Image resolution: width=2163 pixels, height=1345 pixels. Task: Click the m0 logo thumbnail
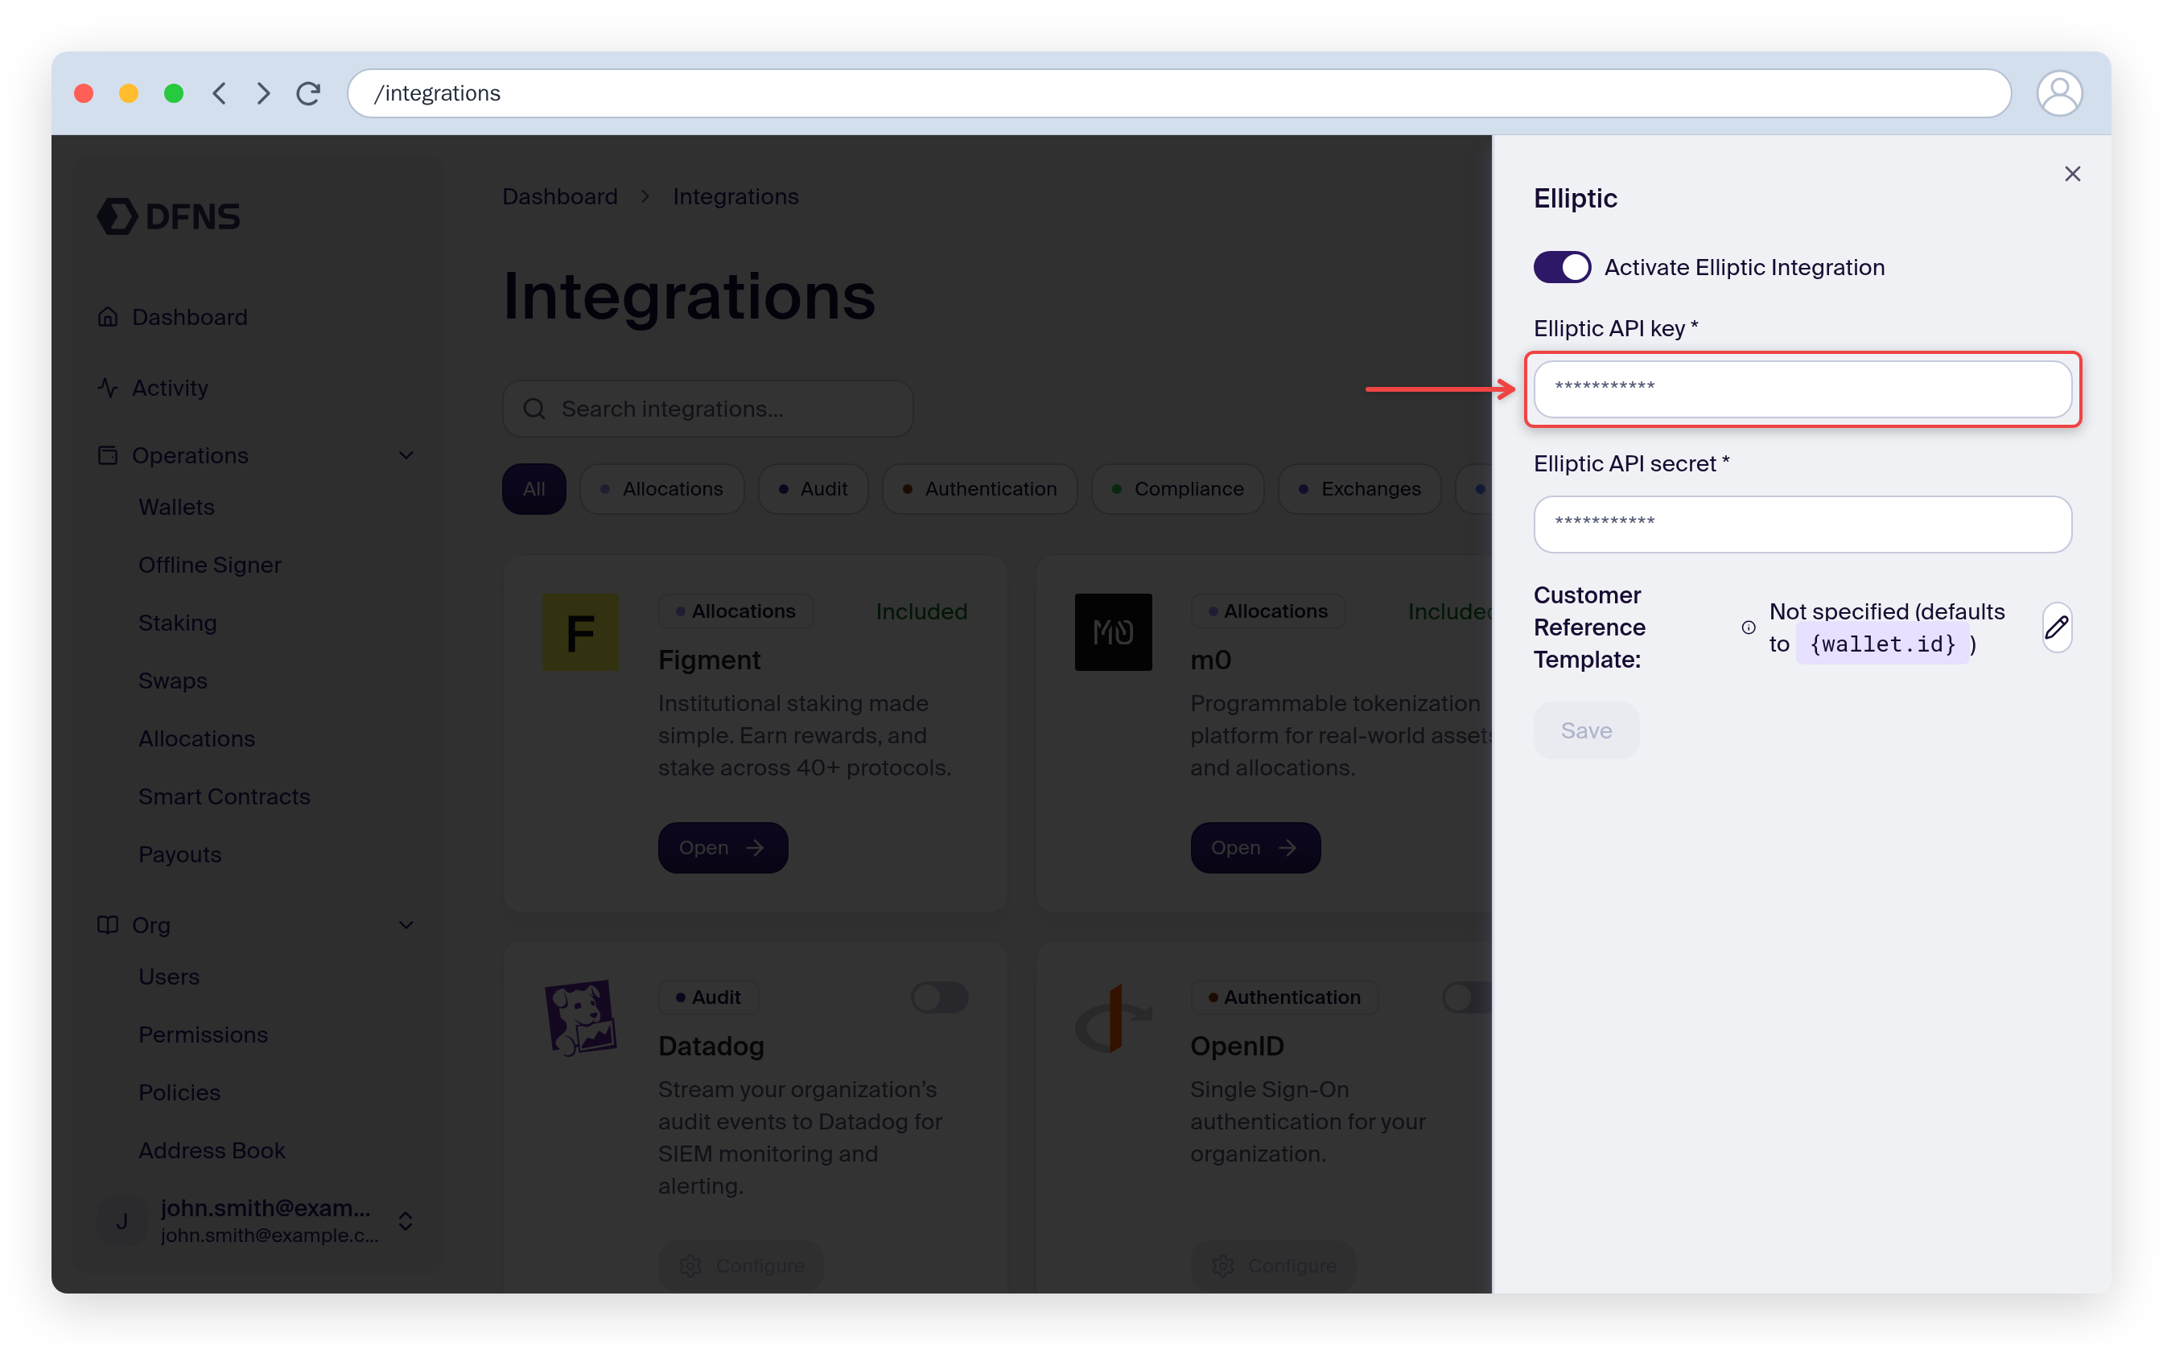click(1113, 632)
